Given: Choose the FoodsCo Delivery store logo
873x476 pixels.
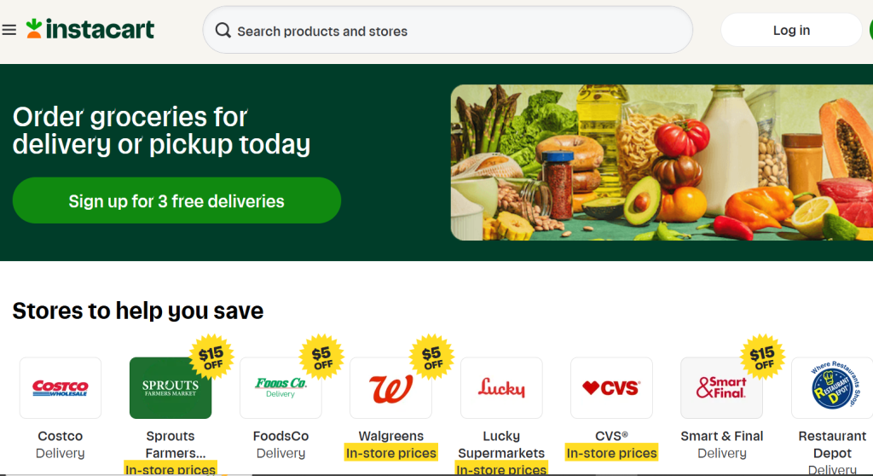Looking at the screenshot, I should 280,388.
